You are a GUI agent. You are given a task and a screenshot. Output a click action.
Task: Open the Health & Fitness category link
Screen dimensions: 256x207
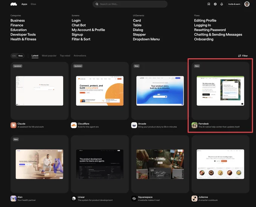[x=23, y=39]
